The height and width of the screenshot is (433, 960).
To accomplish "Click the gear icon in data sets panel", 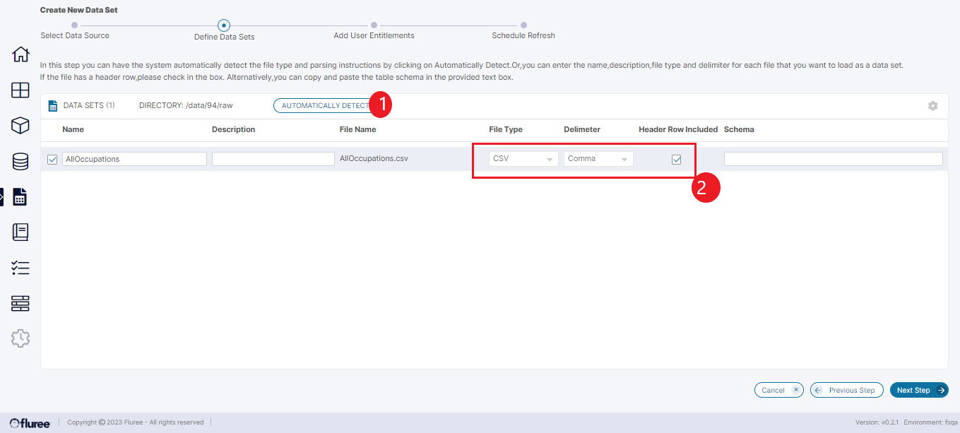I will click(x=932, y=106).
